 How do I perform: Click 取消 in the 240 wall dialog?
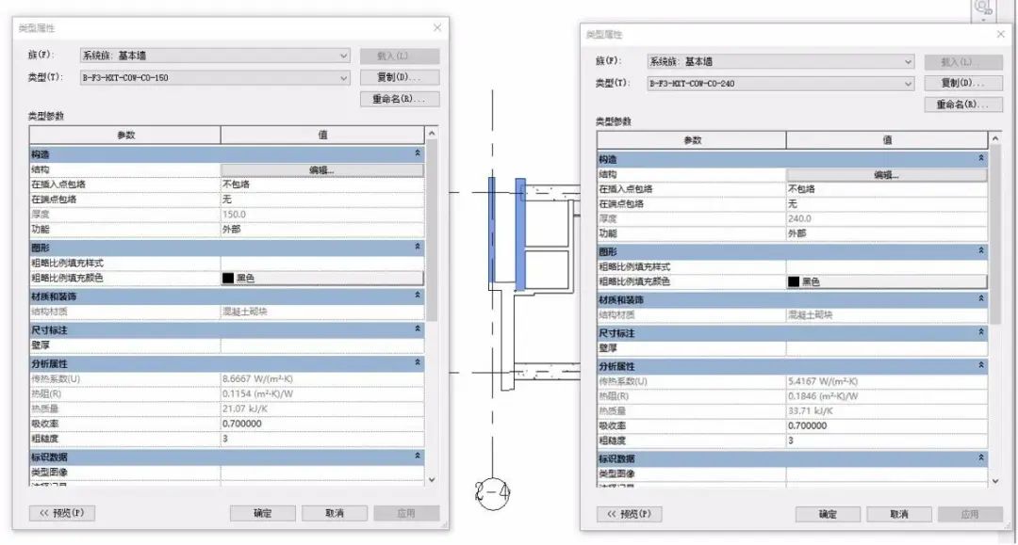(x=899, y=515)
